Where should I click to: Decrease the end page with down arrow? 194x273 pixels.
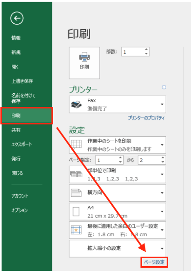[163, 162]
